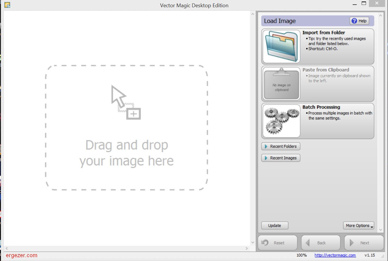Click the Vector Magic app icon in title bar

(7, 5)
